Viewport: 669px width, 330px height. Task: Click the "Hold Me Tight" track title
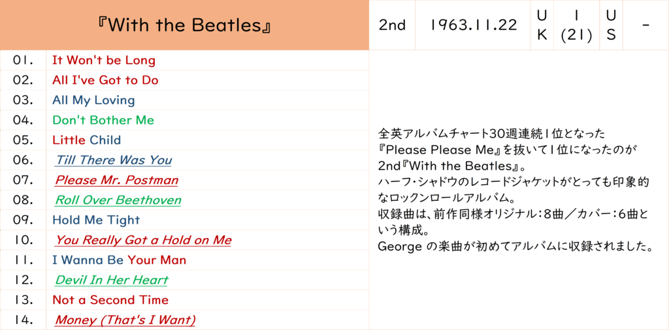96,220
